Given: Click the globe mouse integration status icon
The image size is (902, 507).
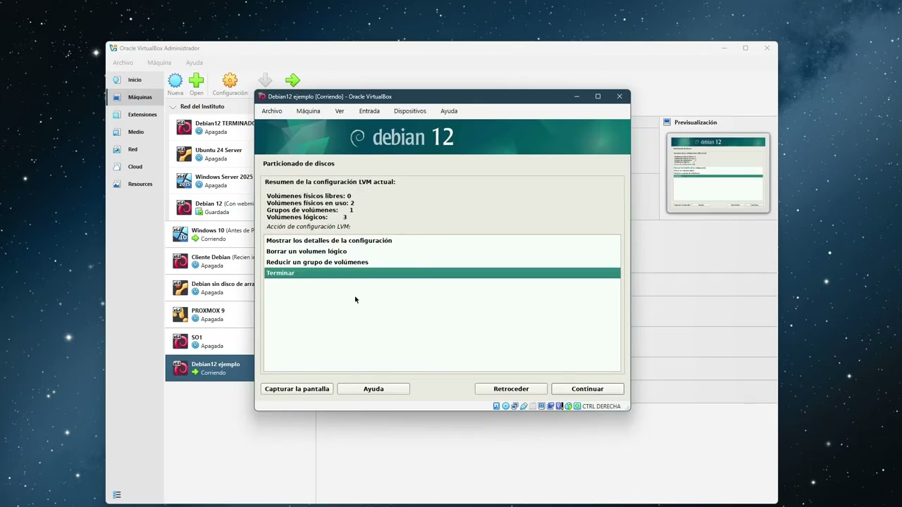Looking at the screenshot, I should click(569, 406).
